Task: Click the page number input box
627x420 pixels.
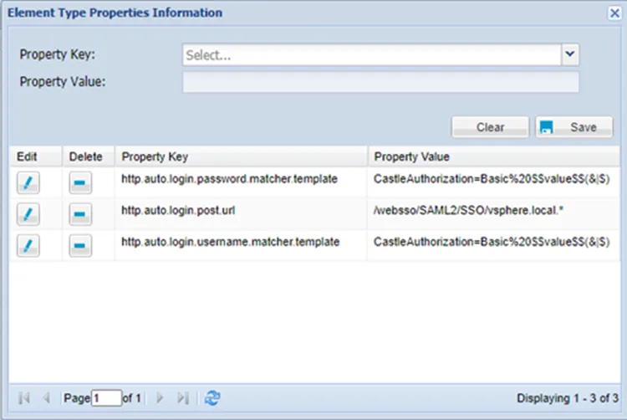Action: 106,398
